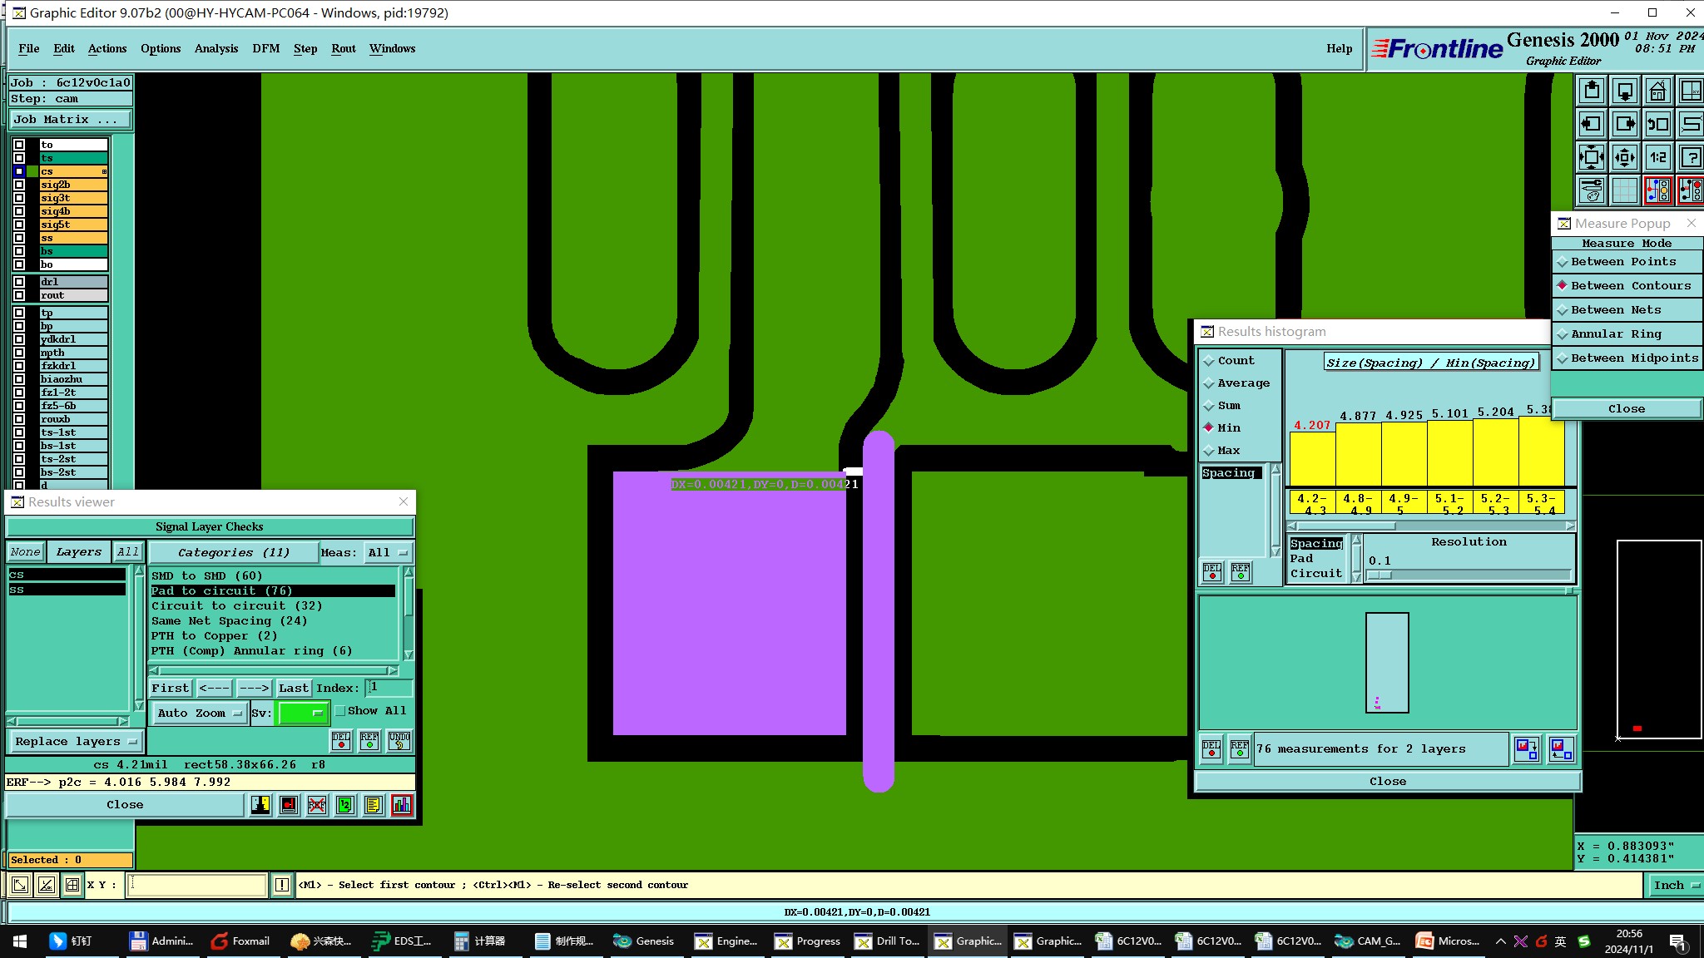Click the pan left arrow icon
This screenshot has height=958, width=1704.
[1591, 124]
